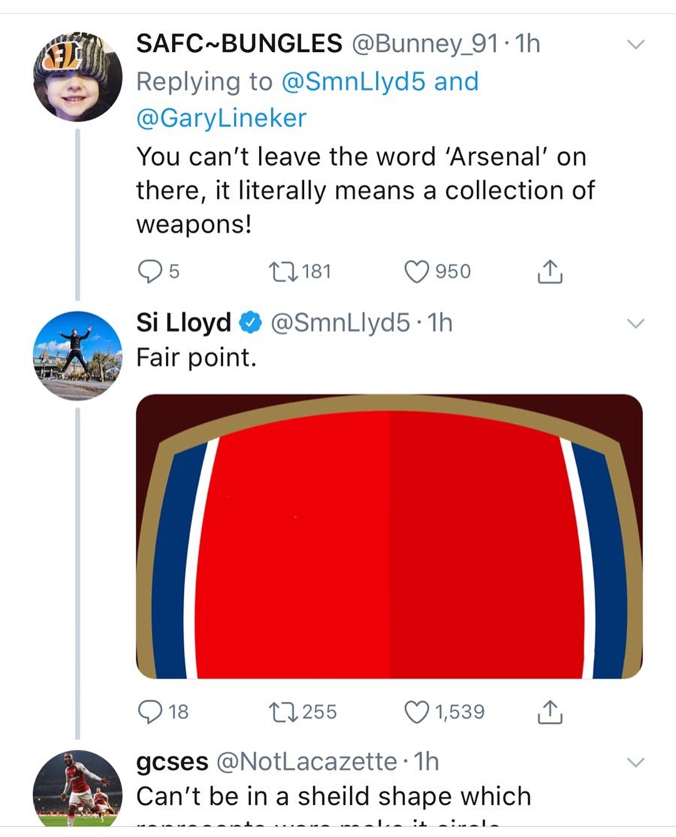676x837 pixels.
Task: Retweet the SAFC~BUNGLES tweet
Action: pyautogui.click(x=283, y=271)
